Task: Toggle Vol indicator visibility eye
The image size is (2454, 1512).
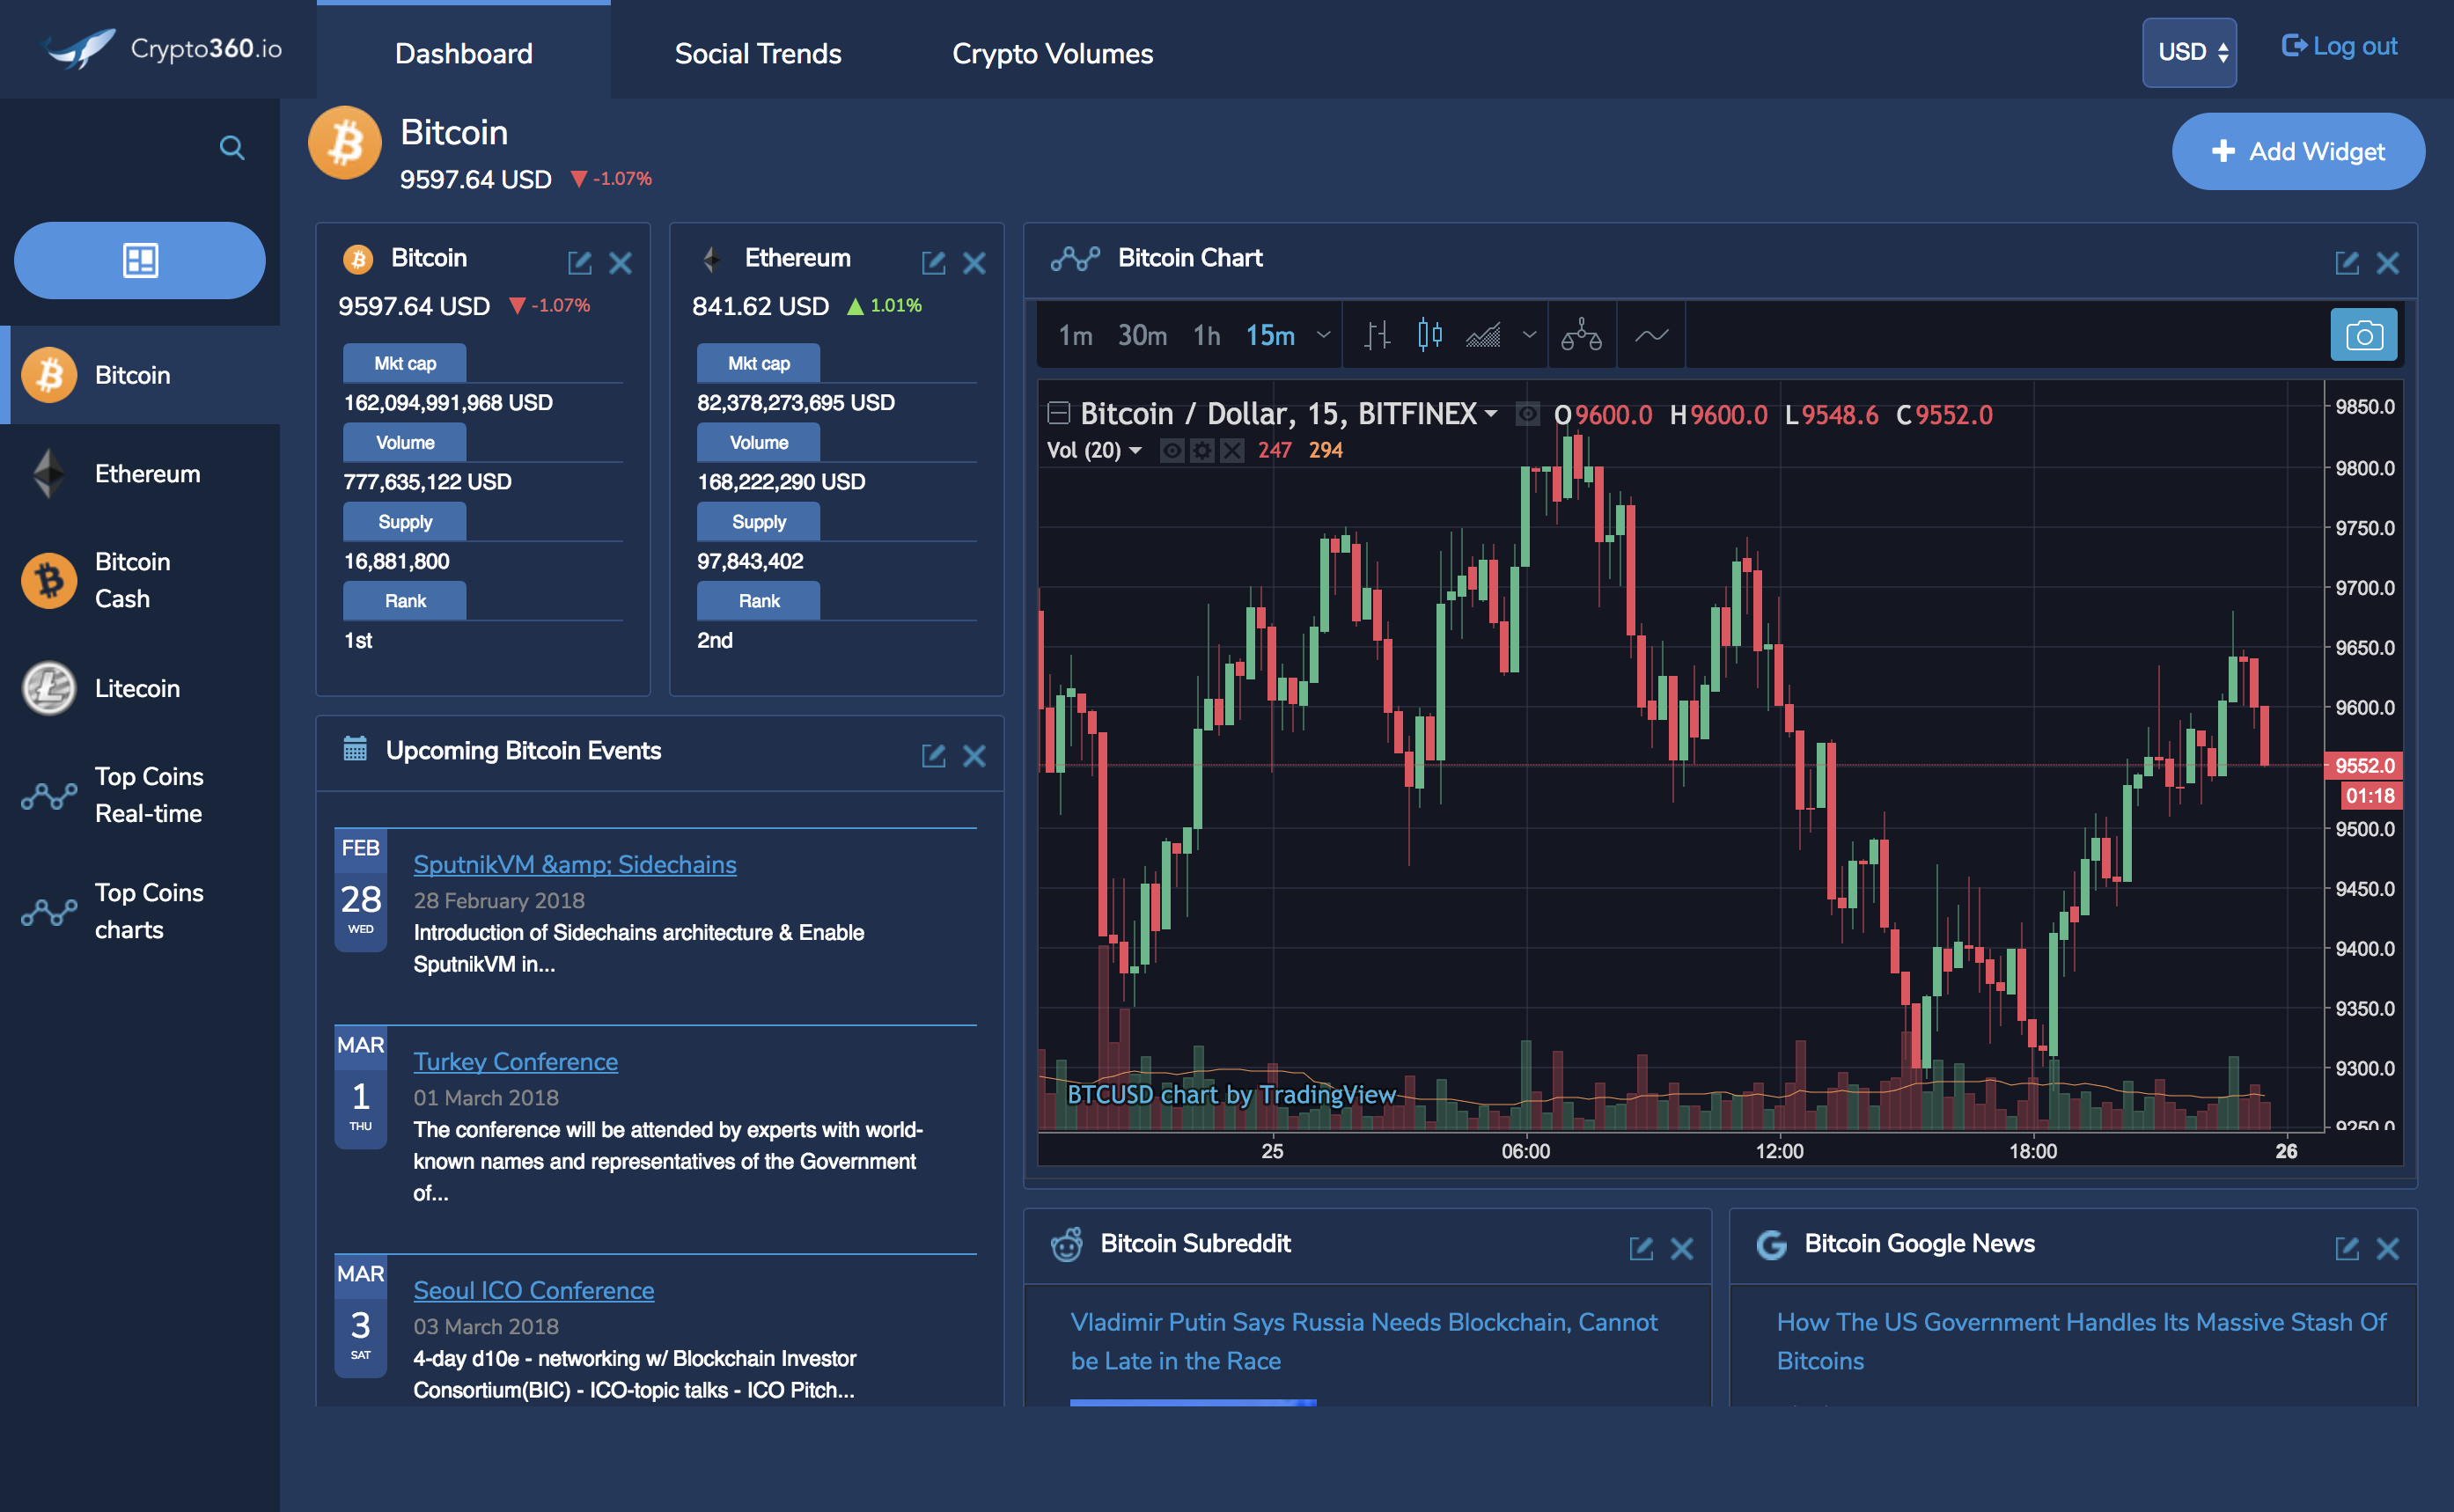Action: point(1172,451)
